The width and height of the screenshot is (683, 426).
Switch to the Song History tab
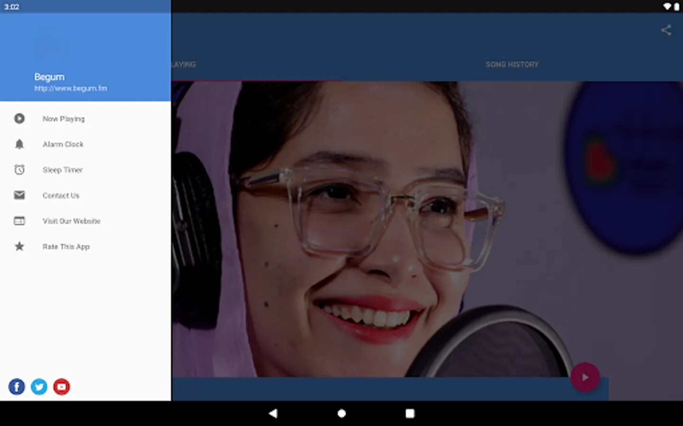512,64
